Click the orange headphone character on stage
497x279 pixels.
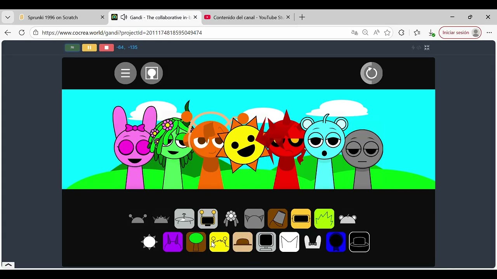[210, 151]
